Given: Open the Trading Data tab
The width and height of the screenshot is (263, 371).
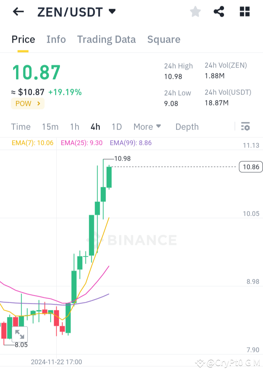Looking at the screenshot, I should tap(106, 39).
